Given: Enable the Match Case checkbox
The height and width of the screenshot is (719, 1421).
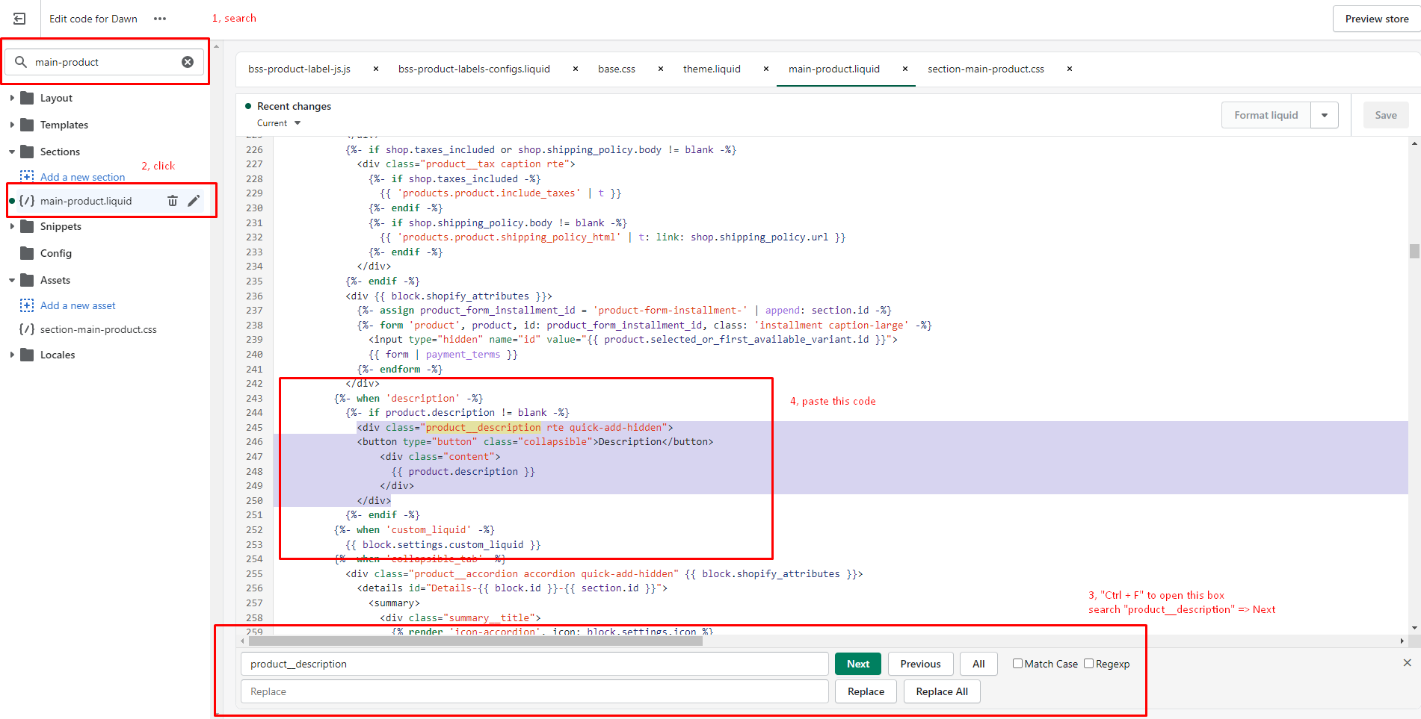Looking at the screenshot, I should coord(1017,664).
